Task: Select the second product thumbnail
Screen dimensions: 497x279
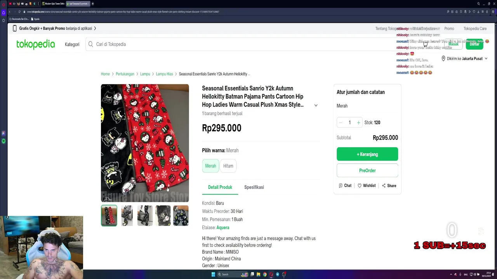Action: click(127, 215)
